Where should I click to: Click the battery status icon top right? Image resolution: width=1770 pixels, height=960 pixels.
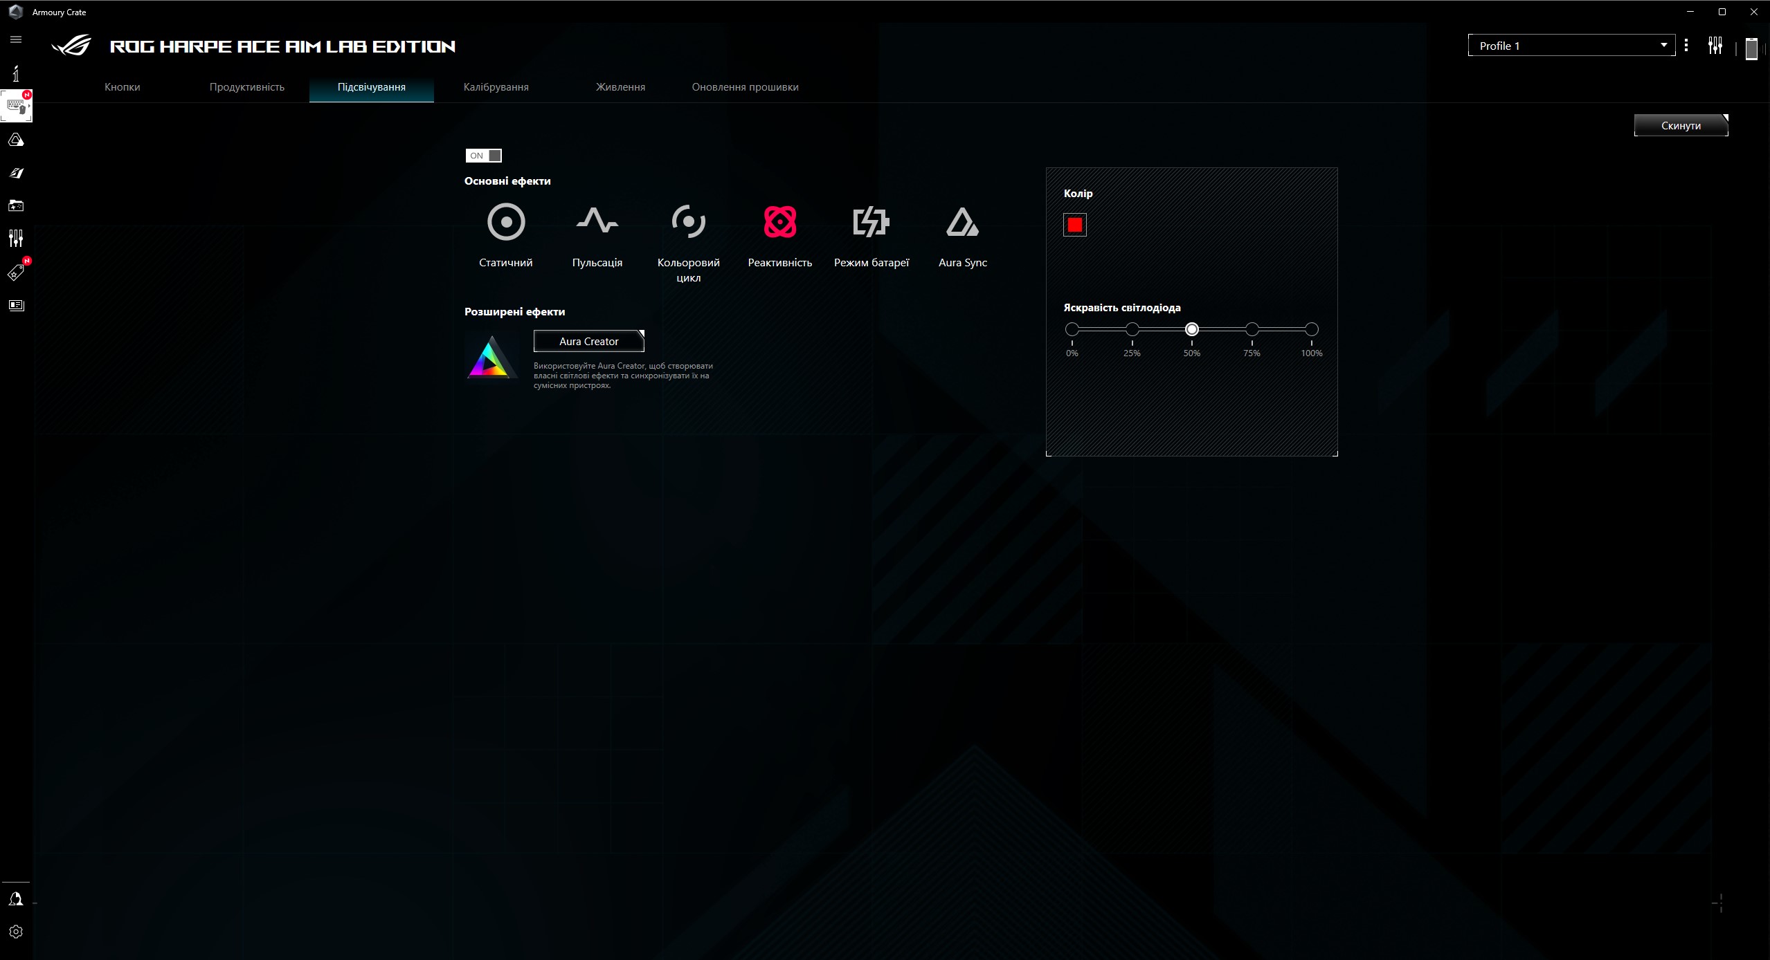tap(1751, 48)
